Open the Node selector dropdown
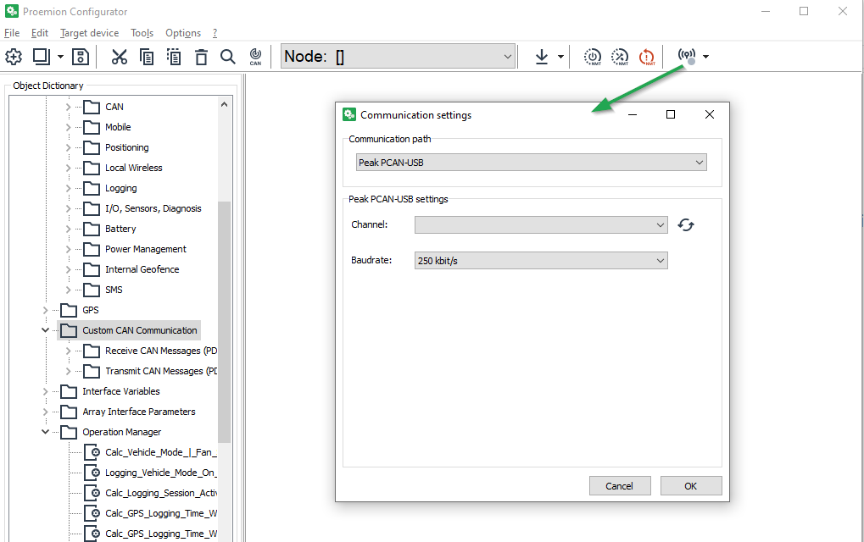This screenshot has height=542, width=864. point(398,57)
